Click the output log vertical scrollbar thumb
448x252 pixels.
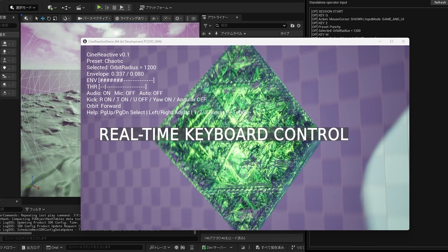195,232
